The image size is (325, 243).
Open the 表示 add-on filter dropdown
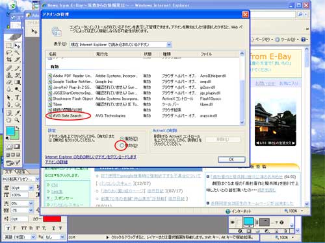tap(169, 45)
